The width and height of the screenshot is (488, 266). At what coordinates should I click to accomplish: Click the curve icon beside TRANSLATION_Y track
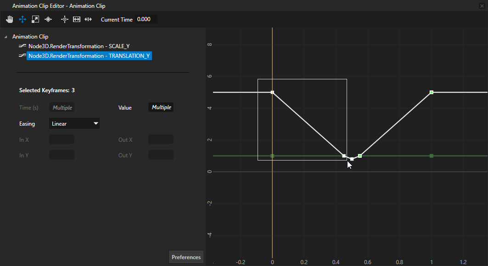click(x=22, y=56)
